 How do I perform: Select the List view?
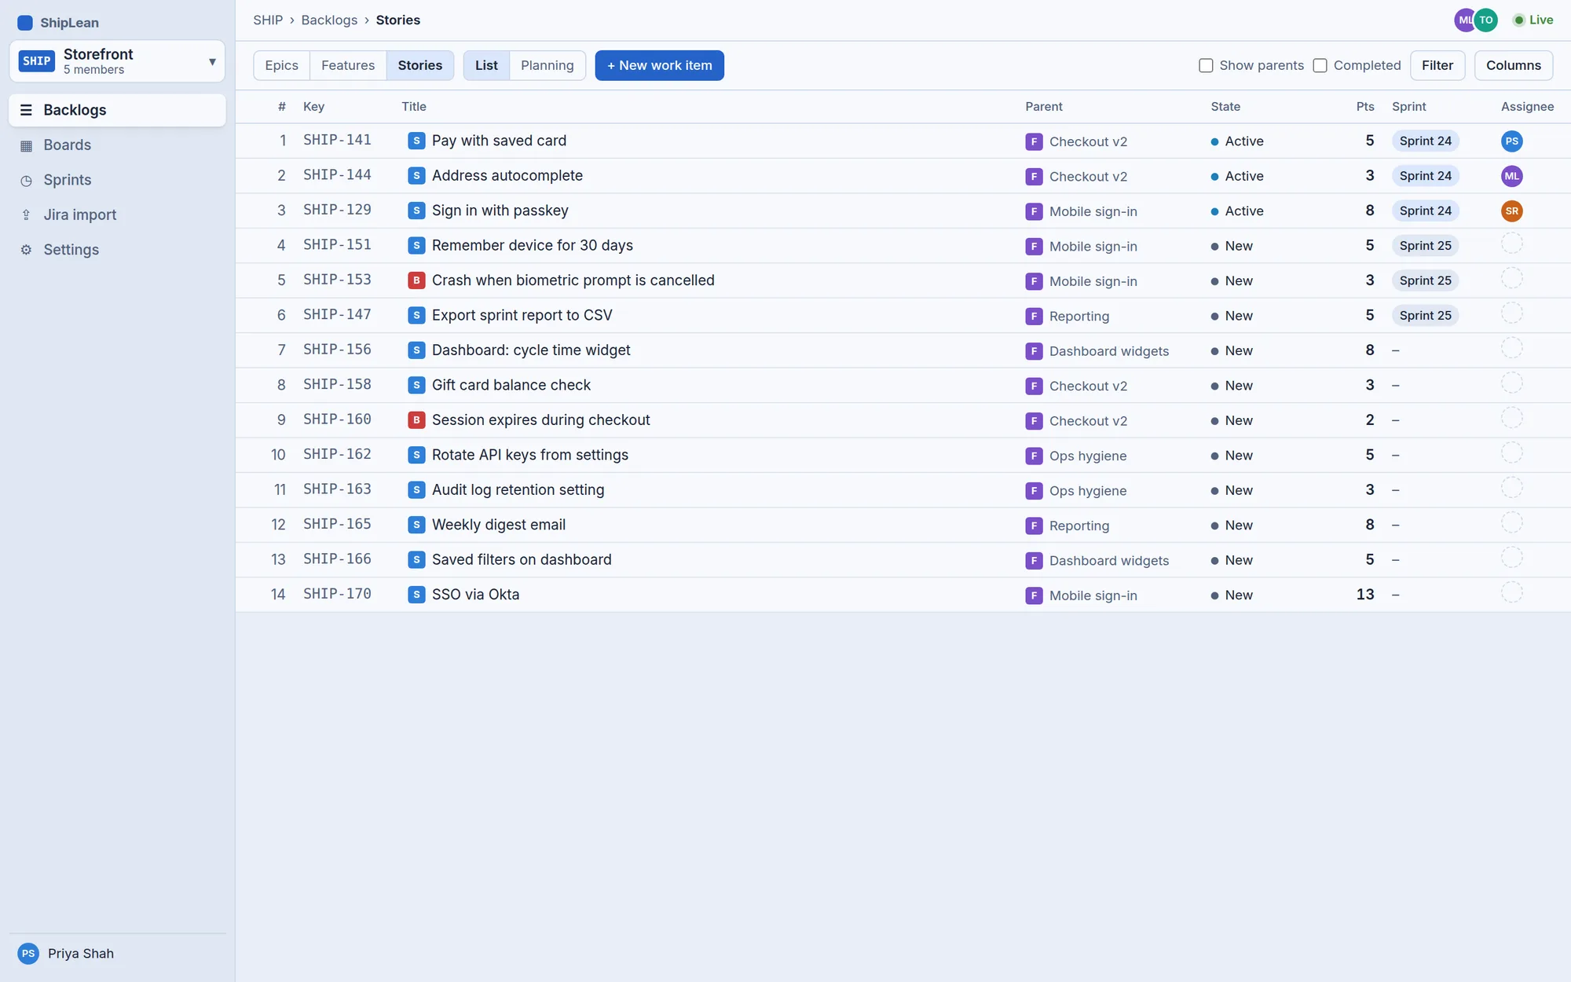coord(486,65)
